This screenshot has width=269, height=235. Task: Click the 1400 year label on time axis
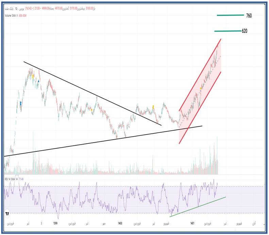(x=120, y=223)
